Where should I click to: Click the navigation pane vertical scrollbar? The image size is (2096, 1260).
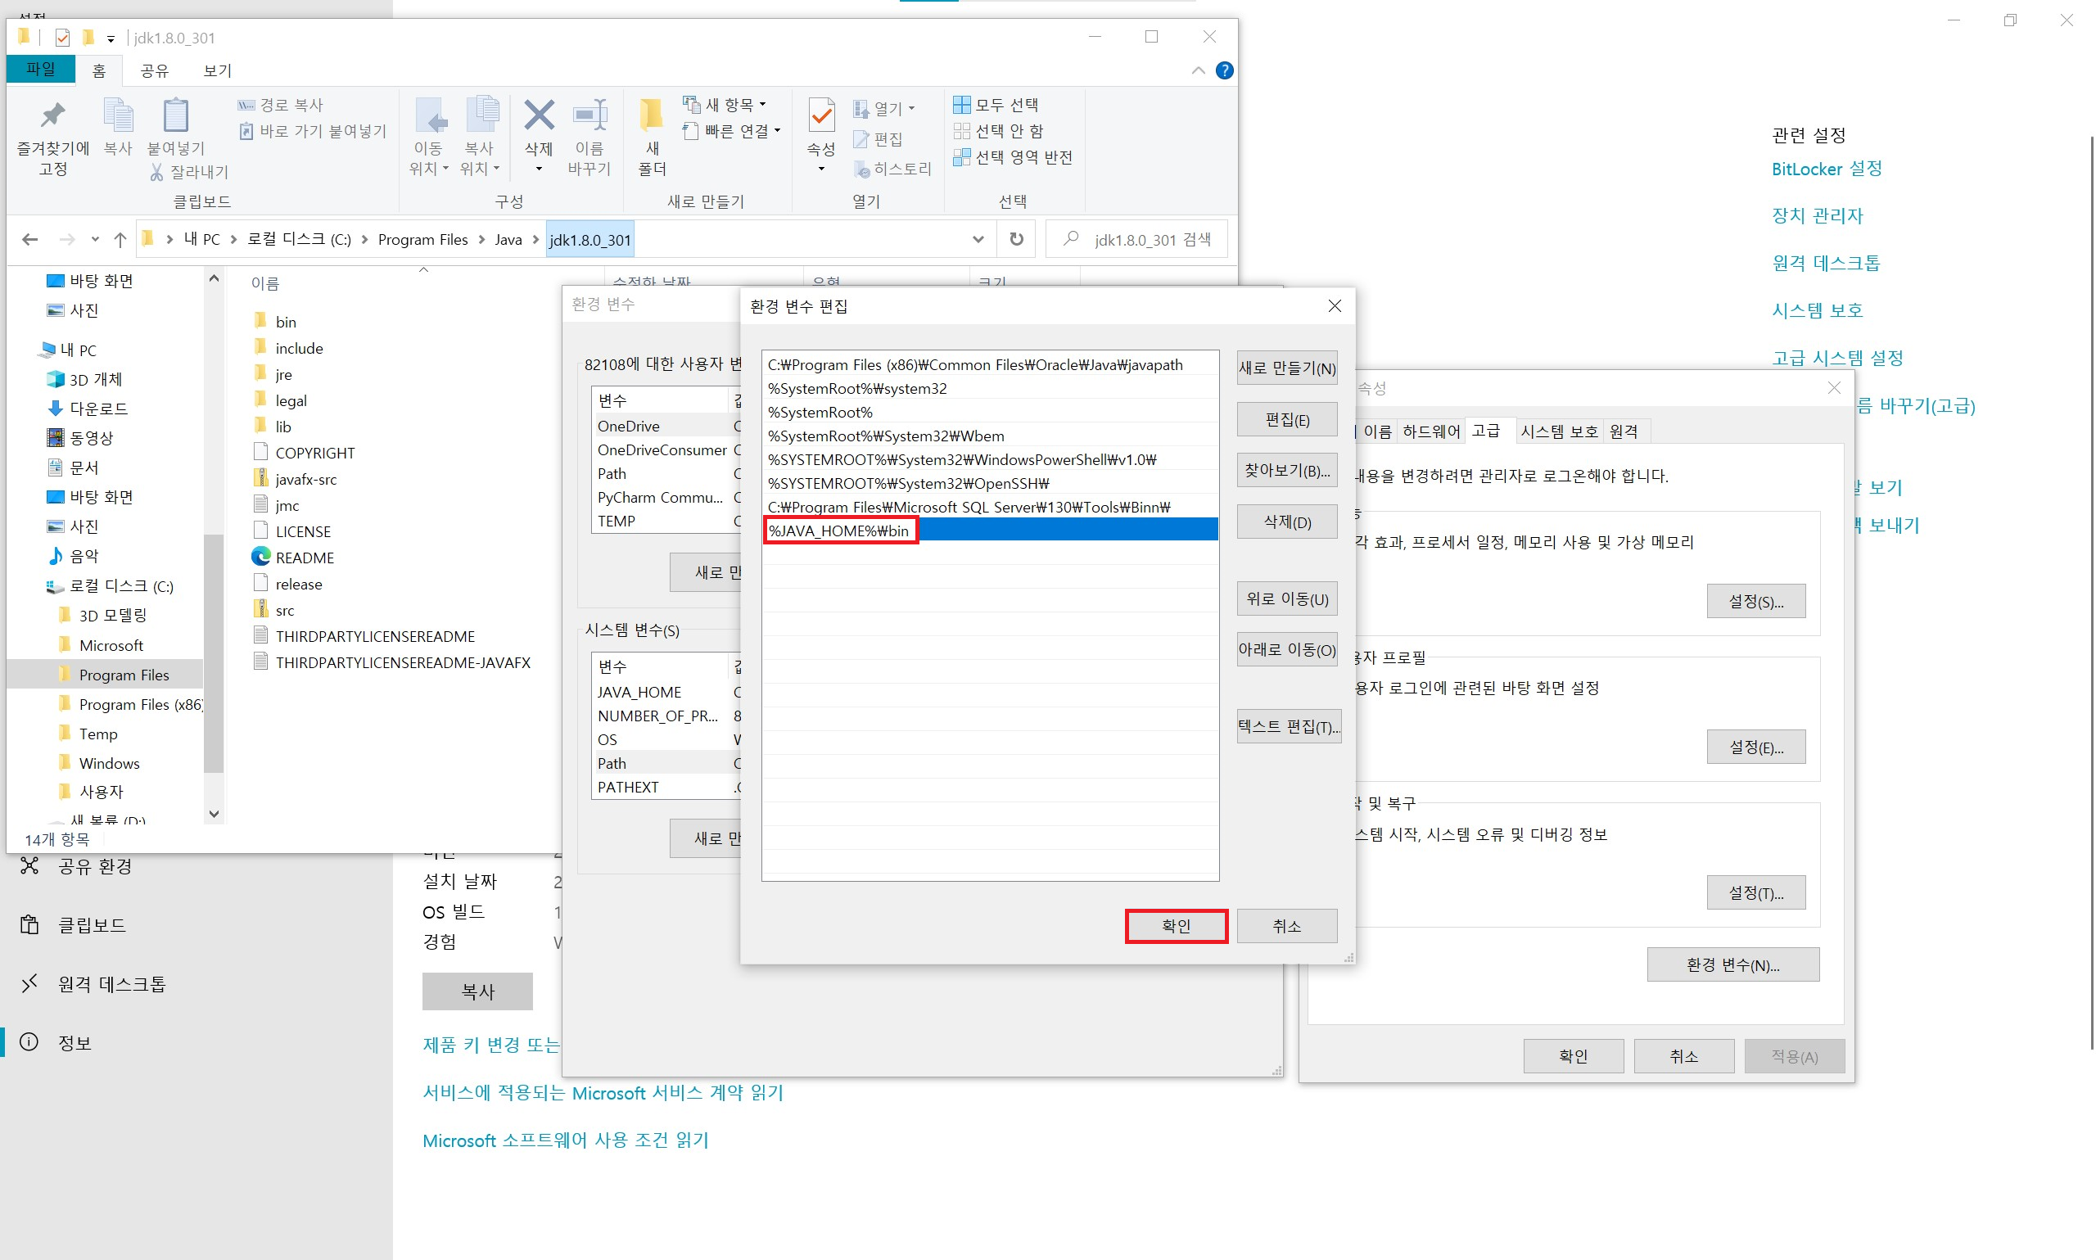214,654
